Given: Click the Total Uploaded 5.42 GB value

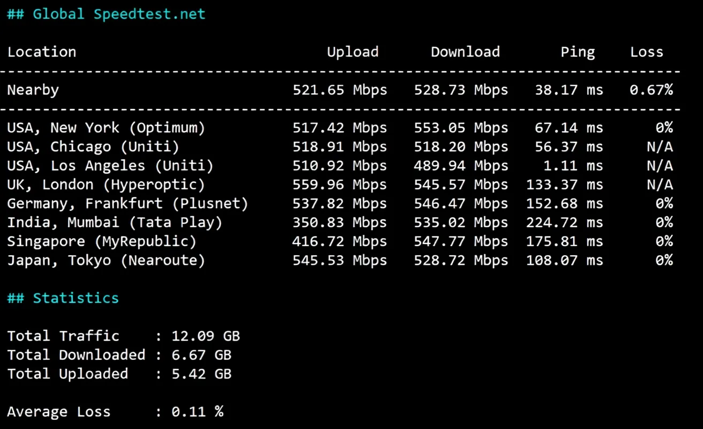Looking at the screenshot, I should [x=201, y=374].
